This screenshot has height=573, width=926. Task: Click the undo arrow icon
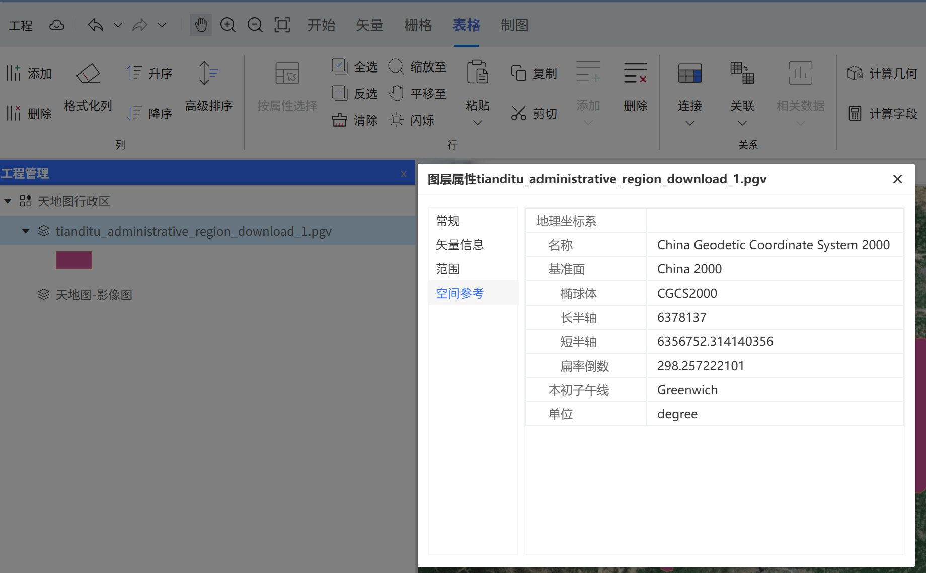[x=96, y=25]
